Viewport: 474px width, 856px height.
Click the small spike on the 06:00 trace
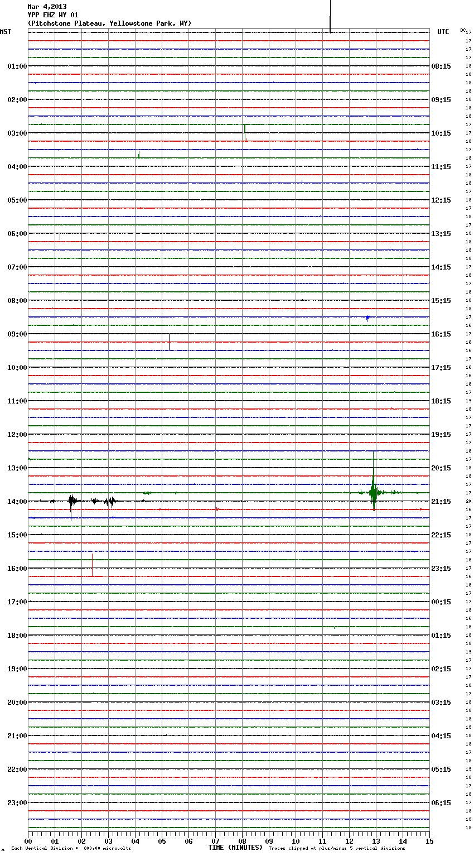tap(60, 236)
